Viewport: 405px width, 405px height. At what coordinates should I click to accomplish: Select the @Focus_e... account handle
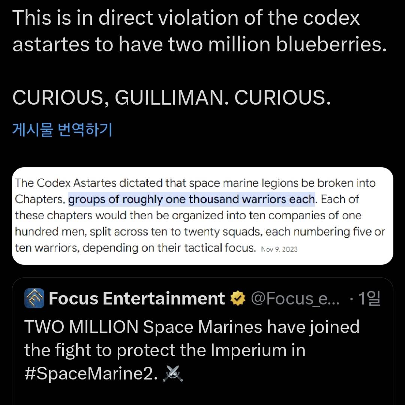pyautogui.click(x=295, y=298)
